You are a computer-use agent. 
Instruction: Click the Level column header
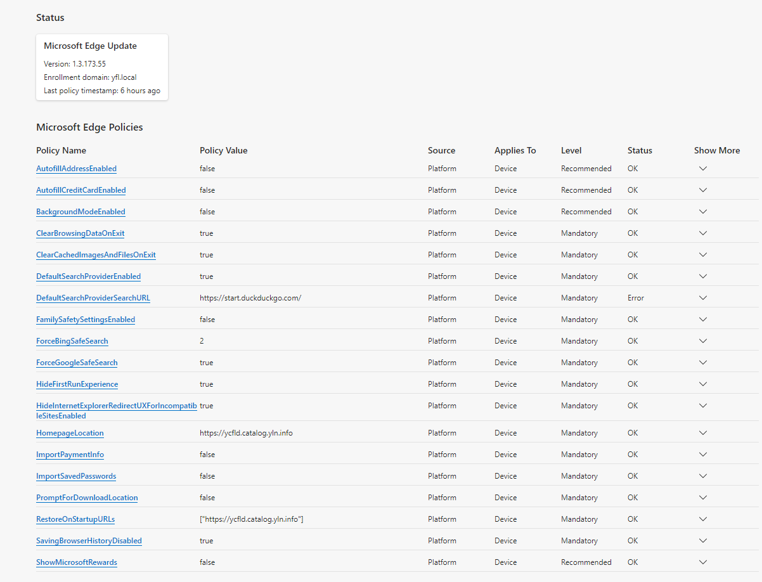tap(571, 150)
